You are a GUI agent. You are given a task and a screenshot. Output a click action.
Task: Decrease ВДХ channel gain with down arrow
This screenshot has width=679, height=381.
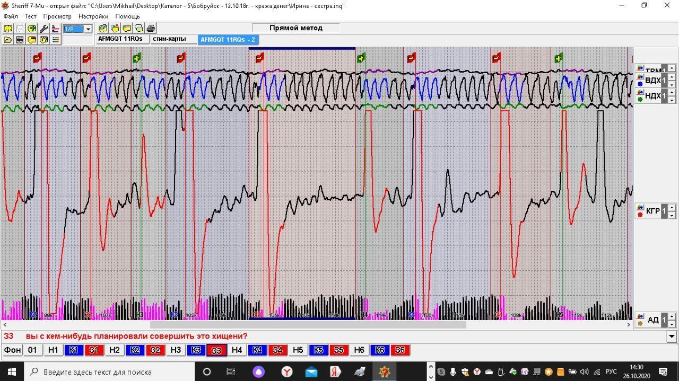point(672,84)
